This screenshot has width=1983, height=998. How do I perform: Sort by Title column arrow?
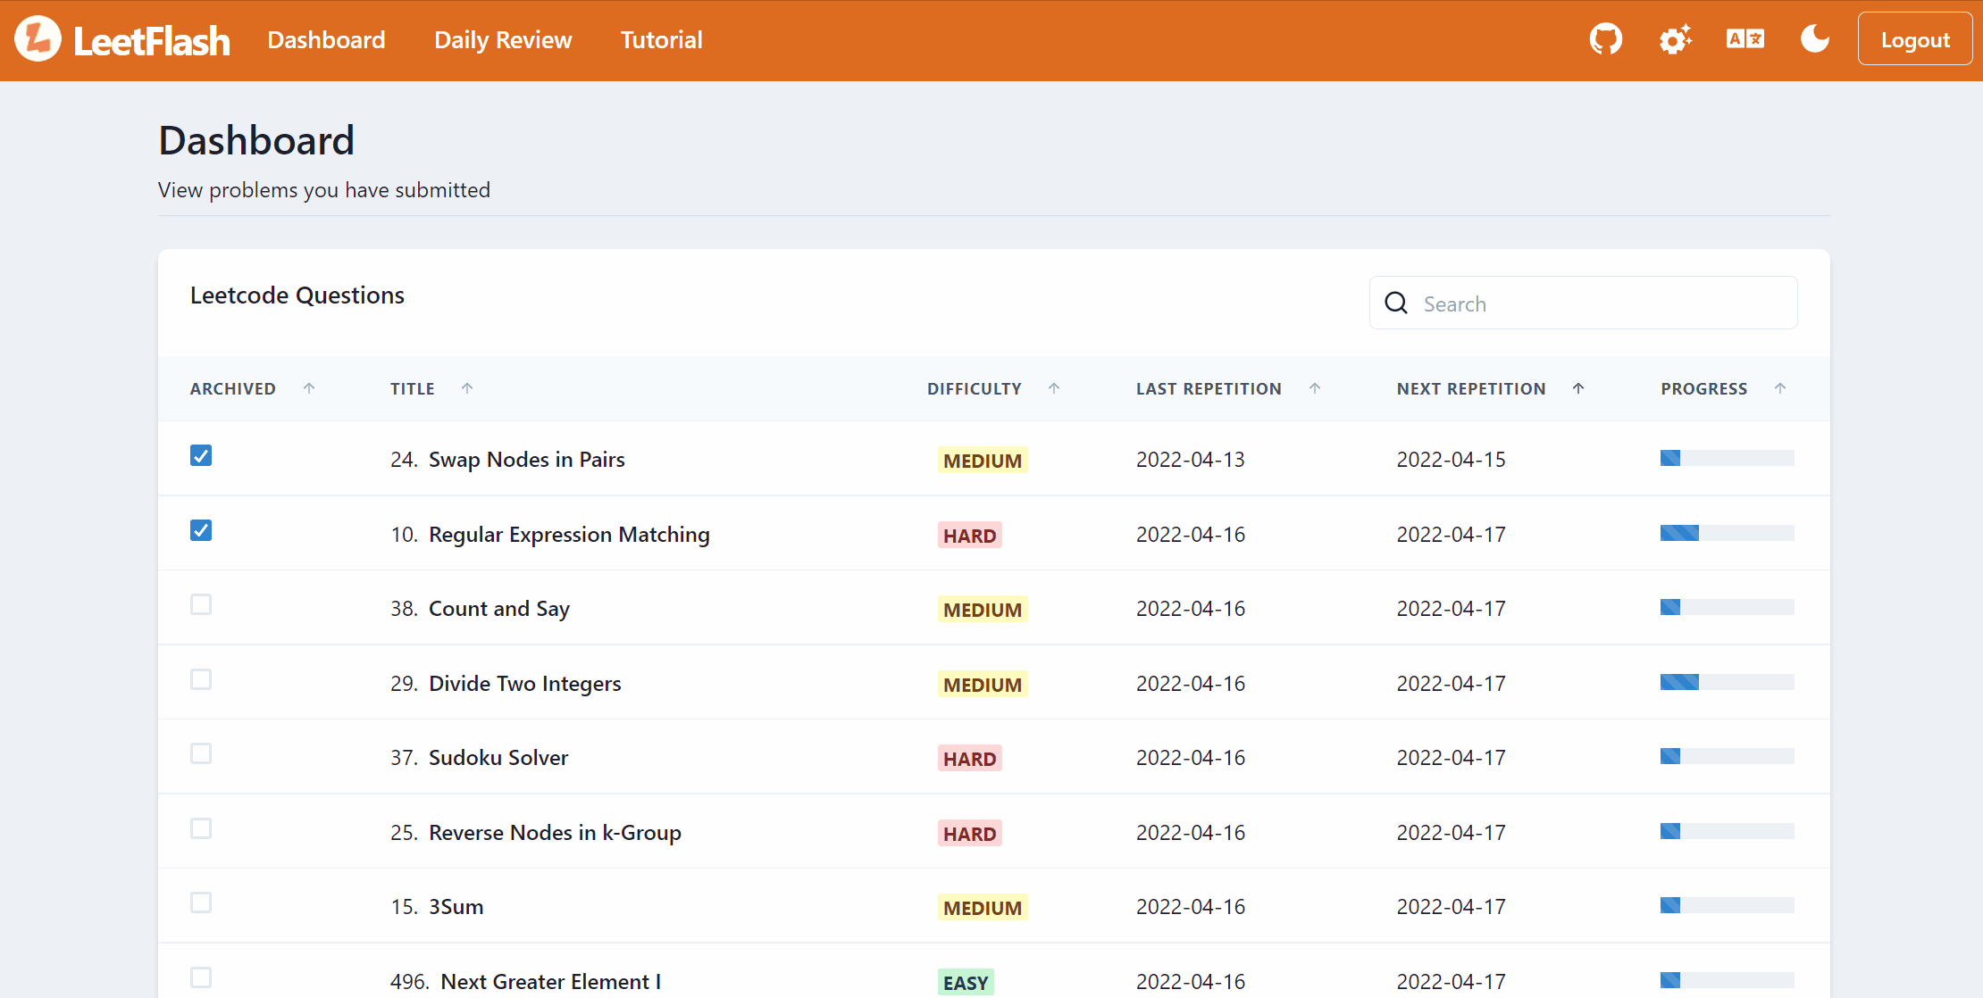467,388
